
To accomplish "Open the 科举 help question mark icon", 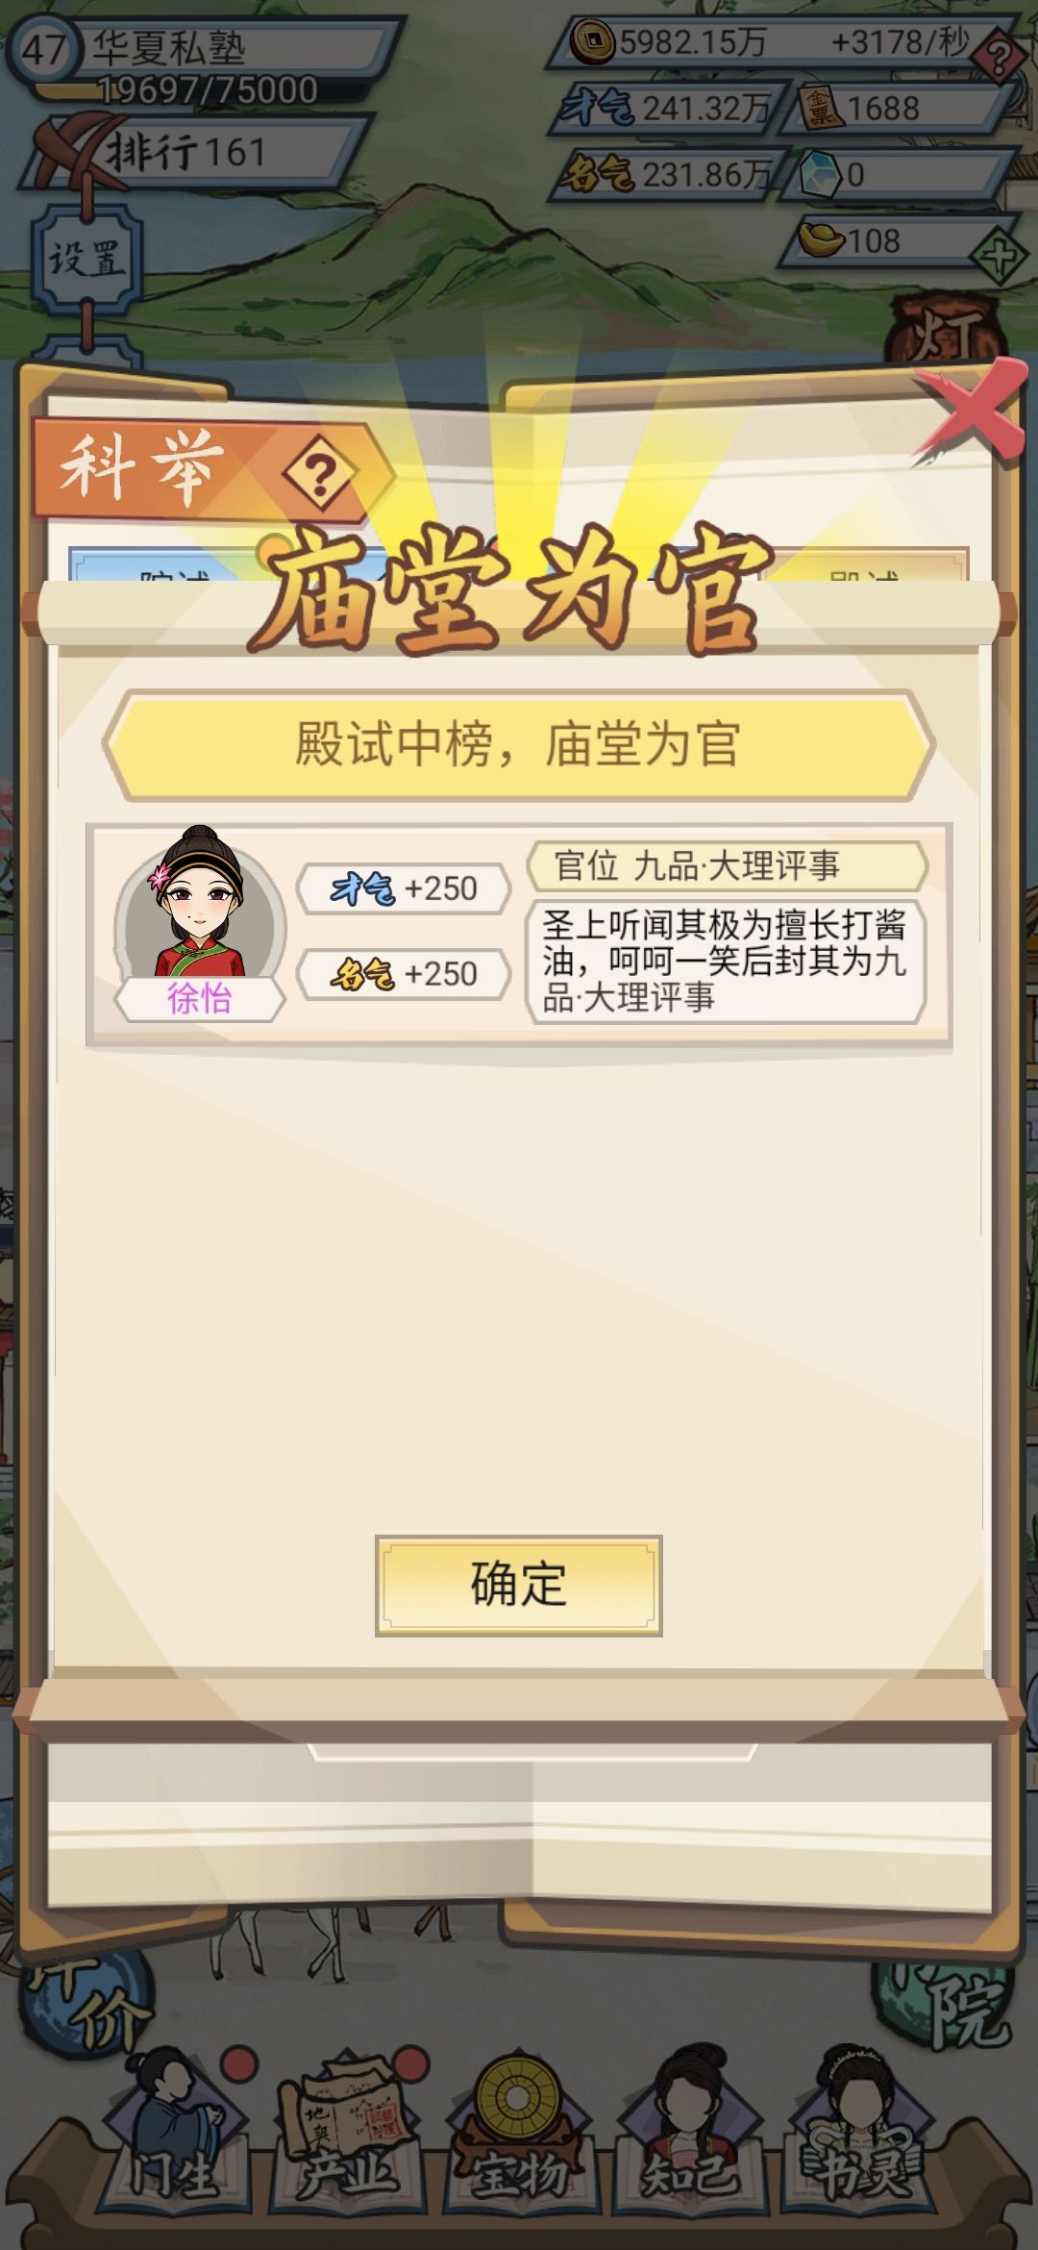I will pos(320,473).
